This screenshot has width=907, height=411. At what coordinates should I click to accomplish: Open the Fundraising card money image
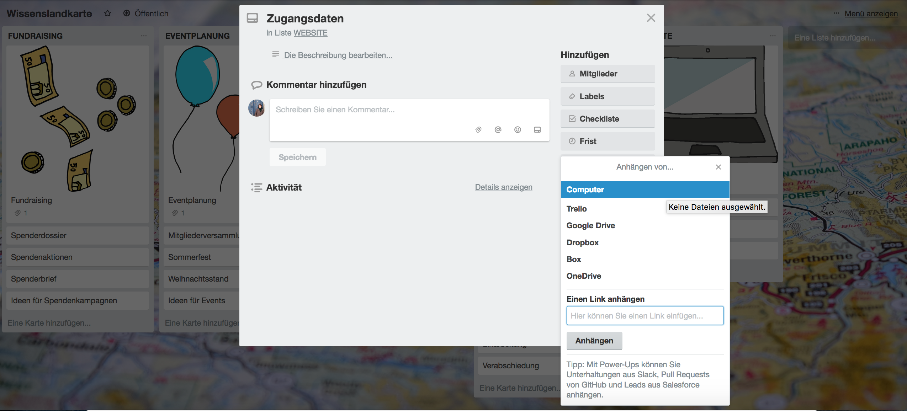(x=78, y=119)
